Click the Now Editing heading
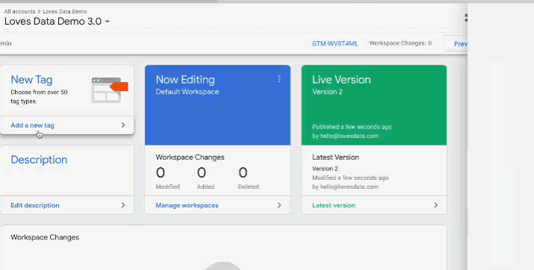534x270 pixels. coord(185,80)
